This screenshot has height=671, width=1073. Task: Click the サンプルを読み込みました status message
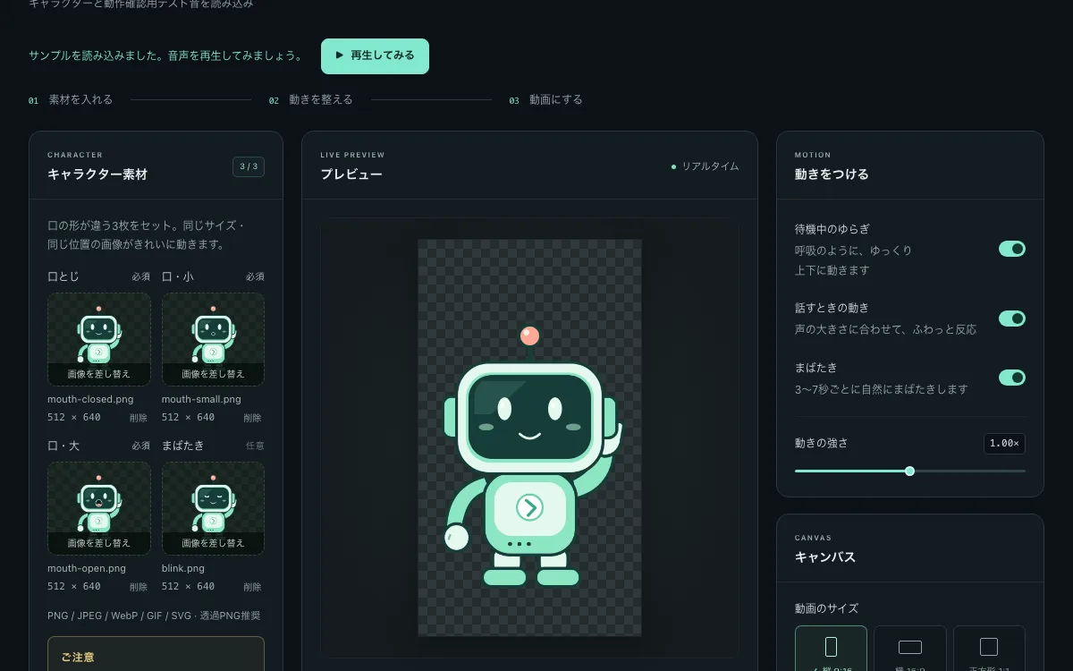165,55
